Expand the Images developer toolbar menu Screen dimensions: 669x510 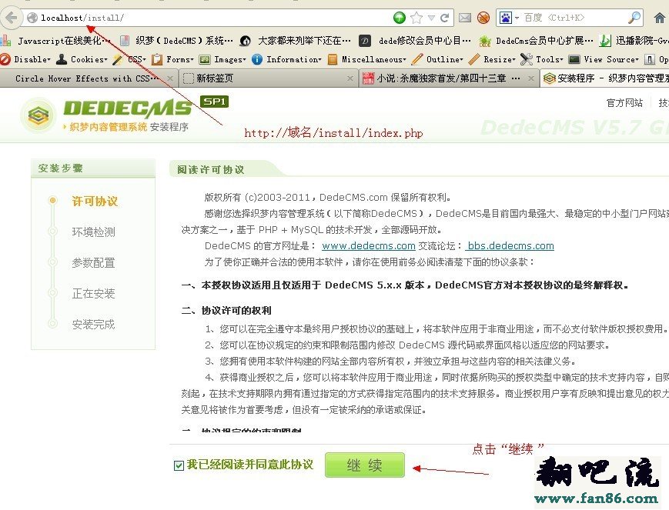coord(222,59)
